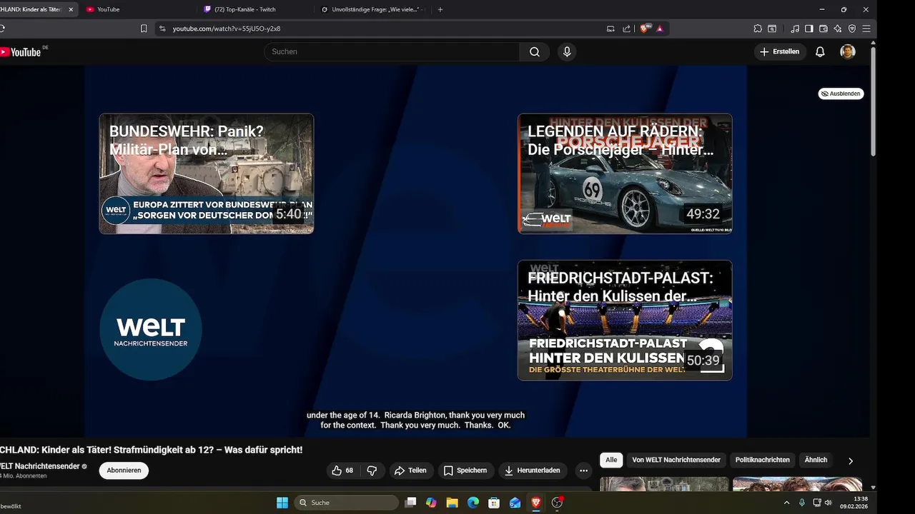Open BUNDESWEHR: Panik? end screen video
Viewport: 915px width, 514px height.
[x=207, y=173]
